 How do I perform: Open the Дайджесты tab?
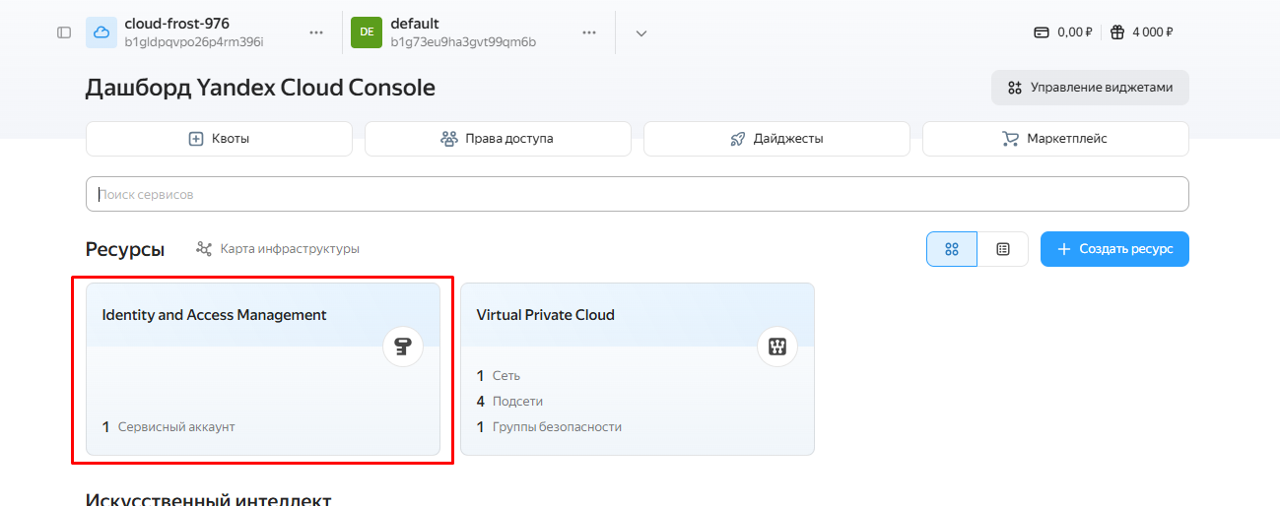(x=776, y=139)
